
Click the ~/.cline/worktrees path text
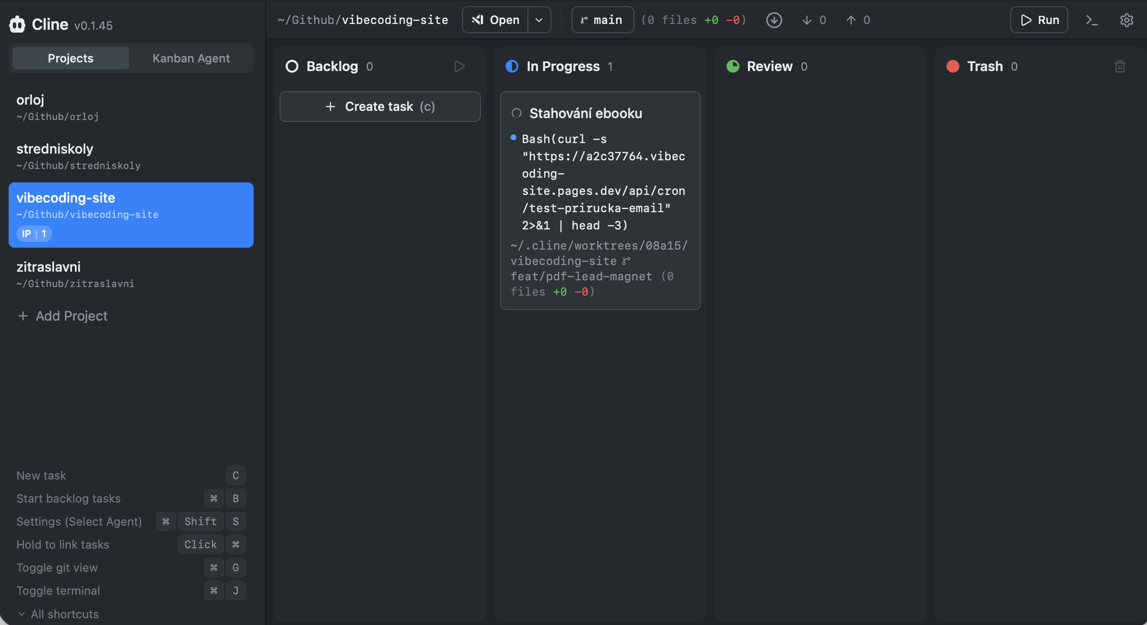[599, 253]
